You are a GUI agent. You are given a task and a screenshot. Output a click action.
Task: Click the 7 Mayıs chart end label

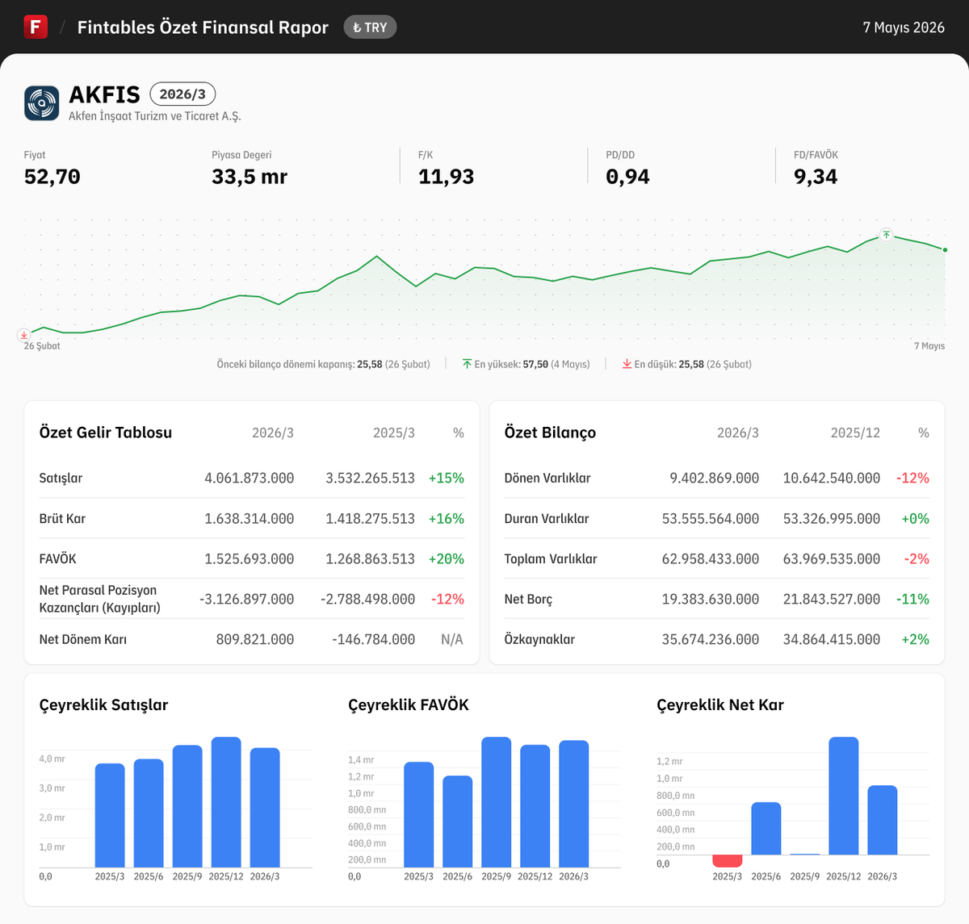point(929,346)
